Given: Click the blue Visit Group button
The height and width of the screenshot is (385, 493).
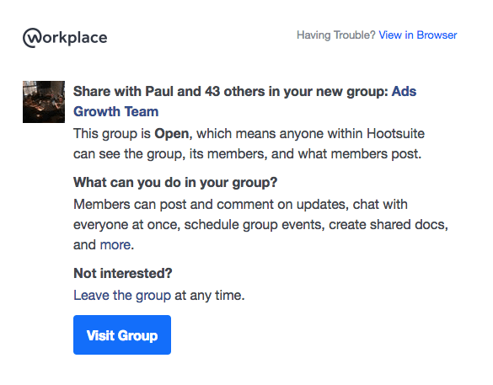Looking at the screenshot, I should point(122,334).
